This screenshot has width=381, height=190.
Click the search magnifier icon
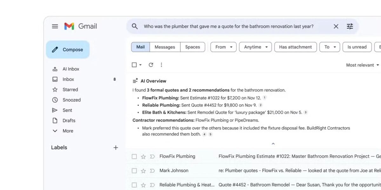135,26
